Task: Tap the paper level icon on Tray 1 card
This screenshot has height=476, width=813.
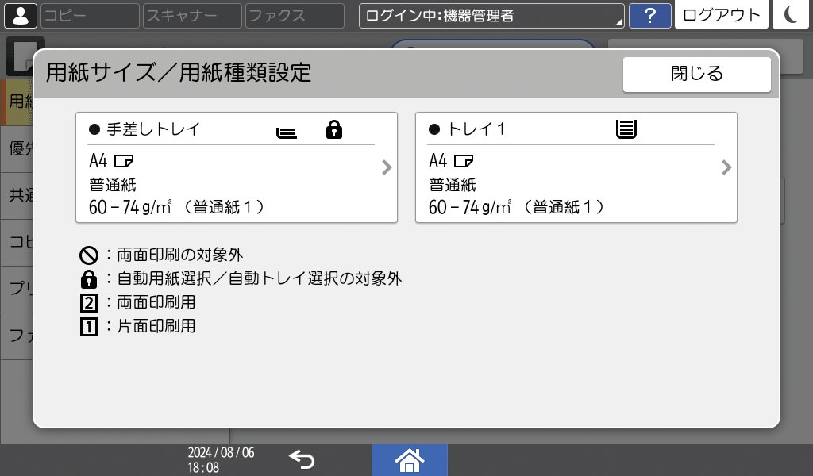Action: click(627, 129)
